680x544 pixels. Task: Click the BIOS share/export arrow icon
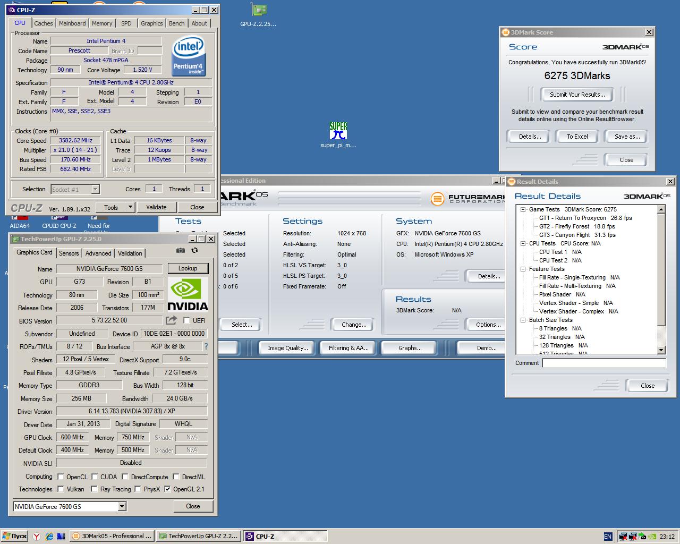point(171,320)
